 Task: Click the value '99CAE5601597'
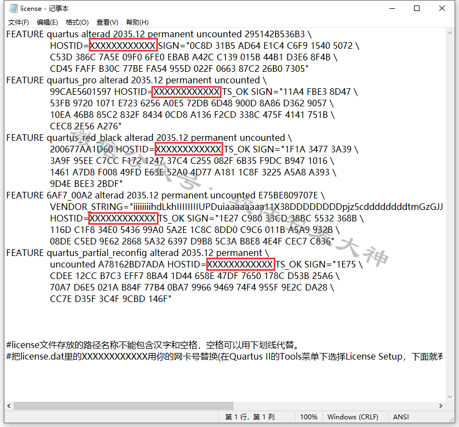(x=81, y=92)
